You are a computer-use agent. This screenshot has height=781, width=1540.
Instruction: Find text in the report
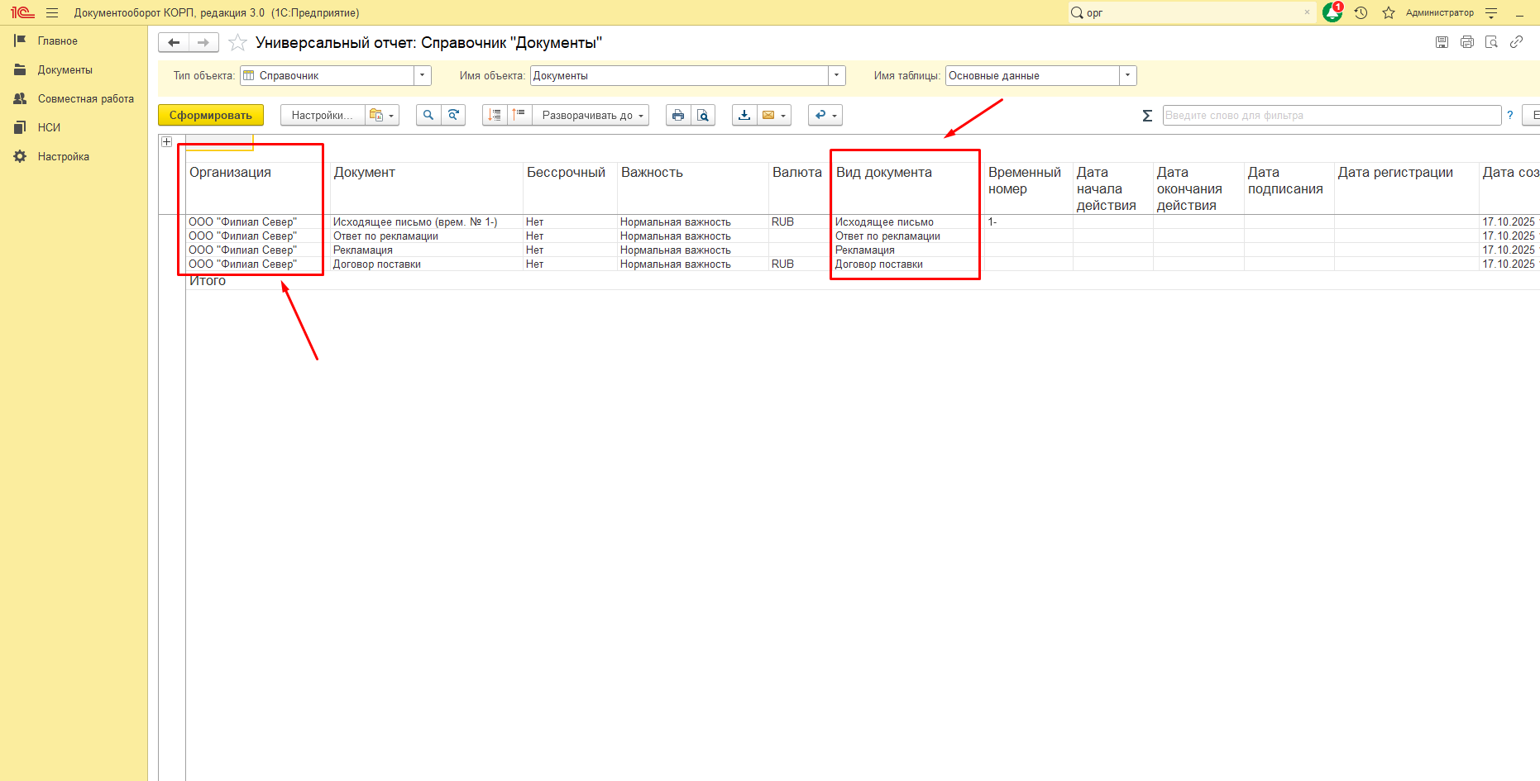coord(428,115)
